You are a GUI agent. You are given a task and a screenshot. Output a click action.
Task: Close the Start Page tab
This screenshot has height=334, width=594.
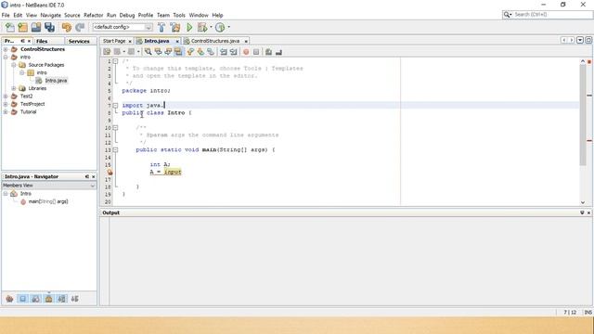click(130, 41)
